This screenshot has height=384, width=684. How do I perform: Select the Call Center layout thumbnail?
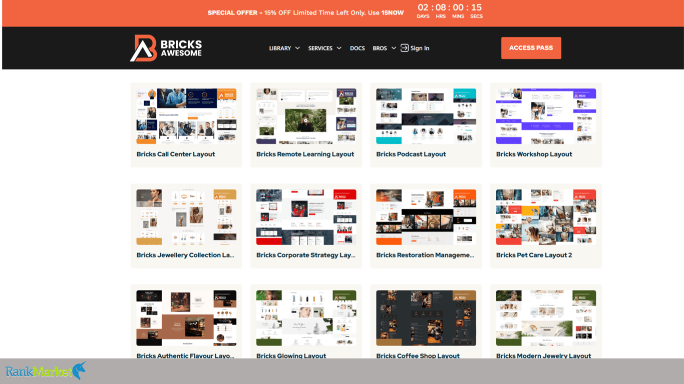(186, 116)
